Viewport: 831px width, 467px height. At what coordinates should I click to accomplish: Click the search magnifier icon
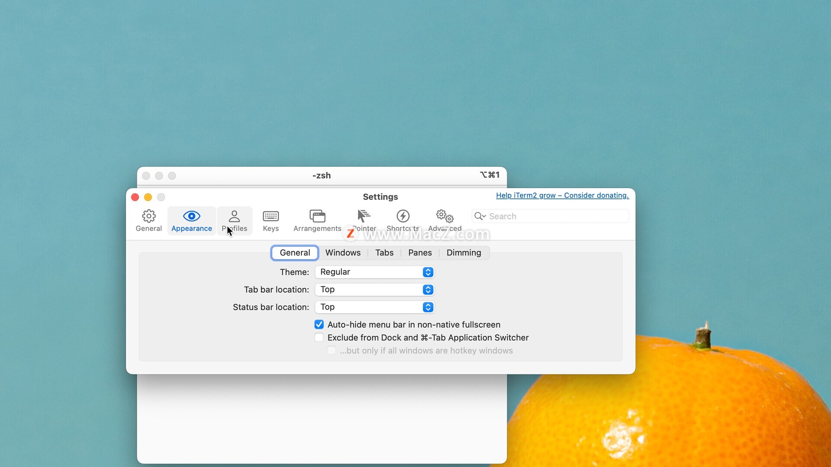(480, 216)
